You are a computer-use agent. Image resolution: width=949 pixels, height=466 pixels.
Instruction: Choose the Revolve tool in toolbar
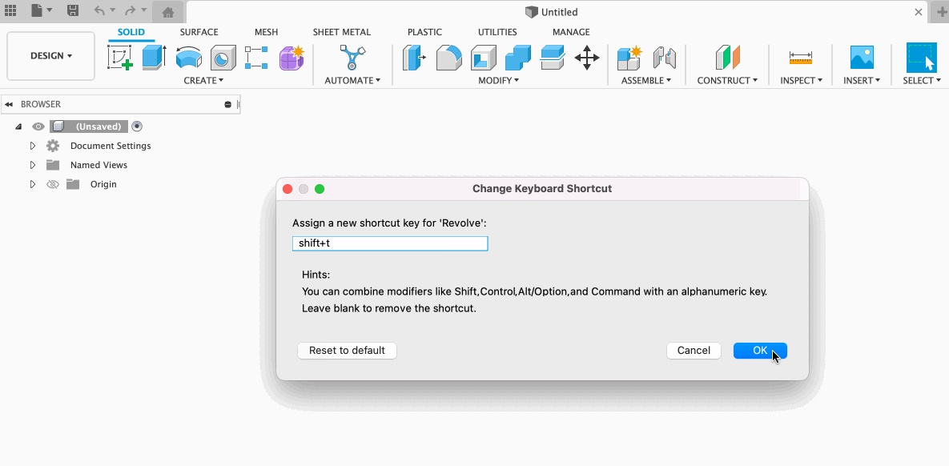point(189,58)
